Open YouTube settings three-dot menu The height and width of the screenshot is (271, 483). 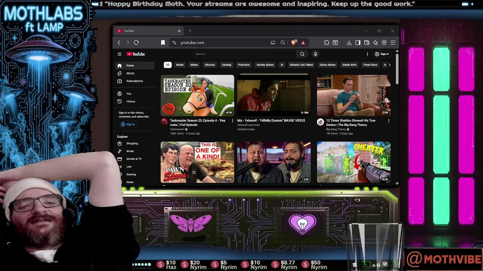[367, 54]
